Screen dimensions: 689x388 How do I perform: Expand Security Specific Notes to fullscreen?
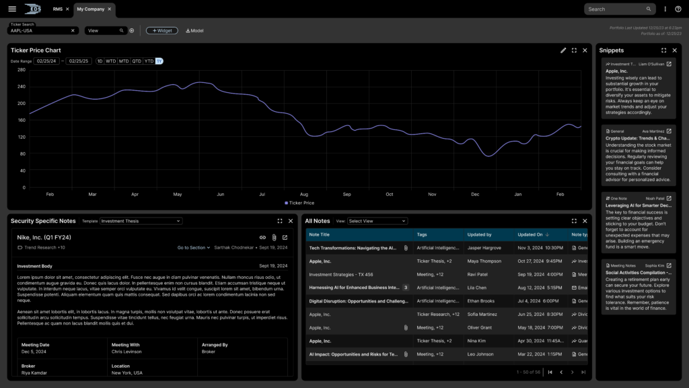pos(280,221)
